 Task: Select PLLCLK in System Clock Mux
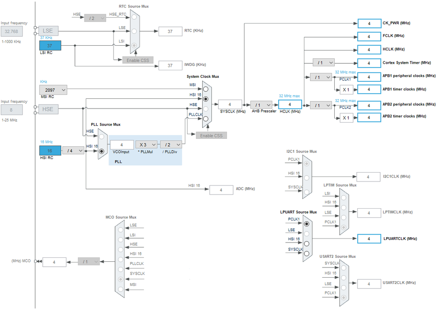(x=206, y=119)
